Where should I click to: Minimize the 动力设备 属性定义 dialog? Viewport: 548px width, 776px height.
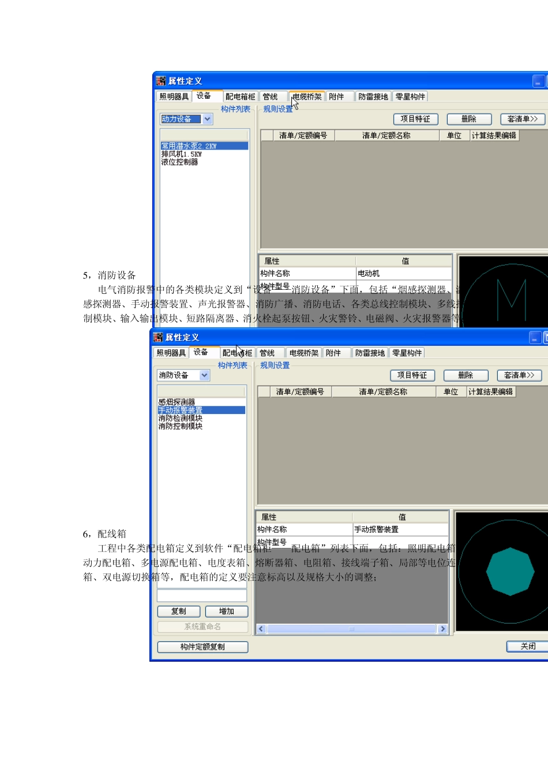tap(538, 81)
